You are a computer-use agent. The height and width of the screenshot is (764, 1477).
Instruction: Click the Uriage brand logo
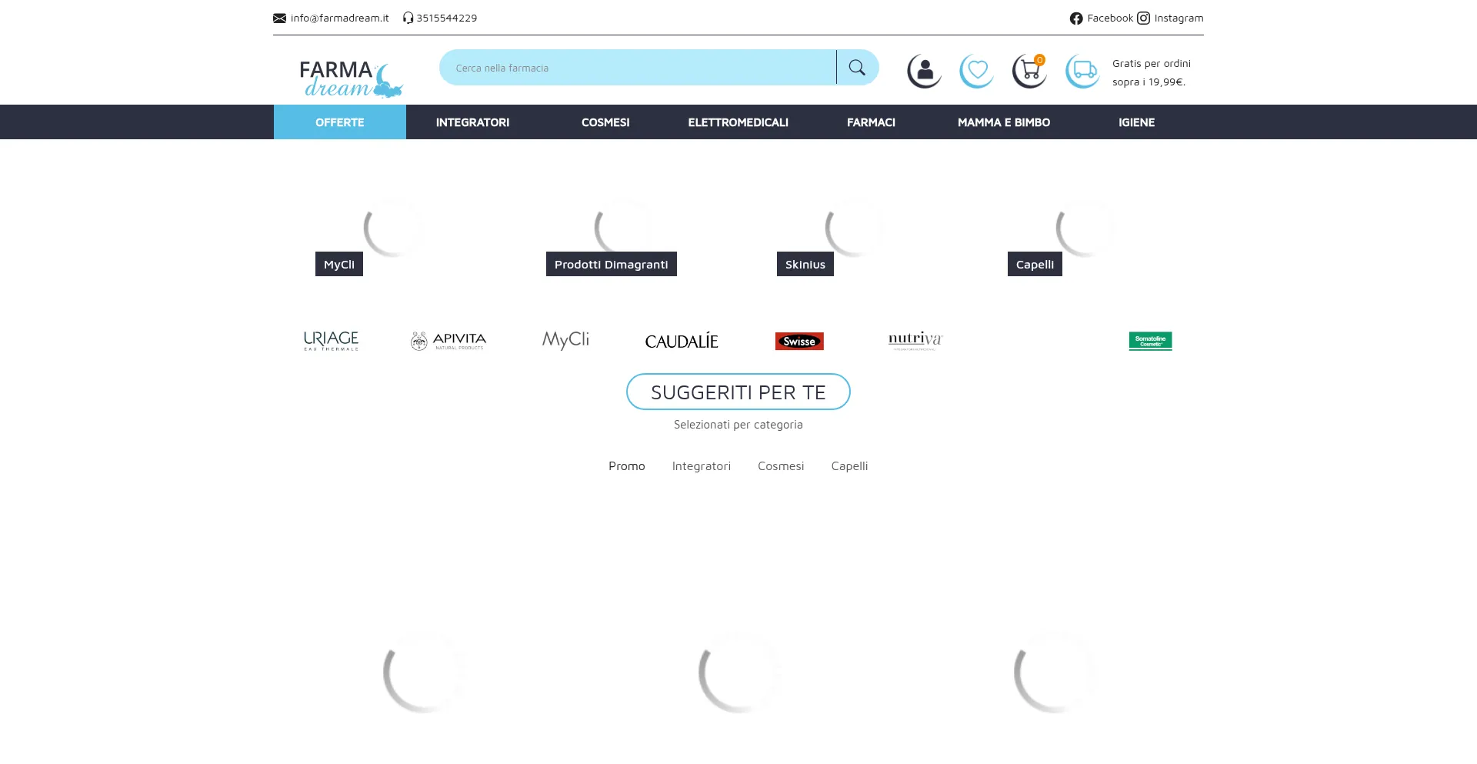coord(331,340)
